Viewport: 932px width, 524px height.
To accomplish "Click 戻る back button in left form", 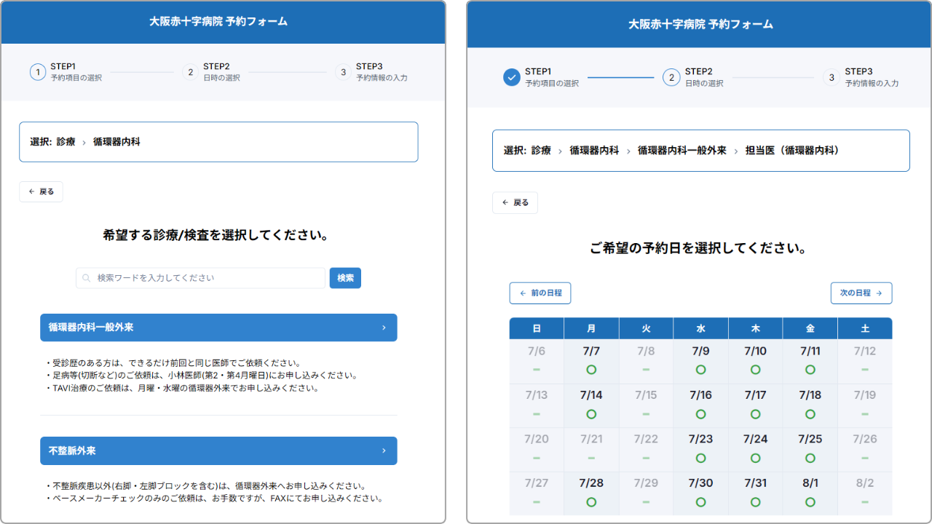I will (x=41, y=191).
